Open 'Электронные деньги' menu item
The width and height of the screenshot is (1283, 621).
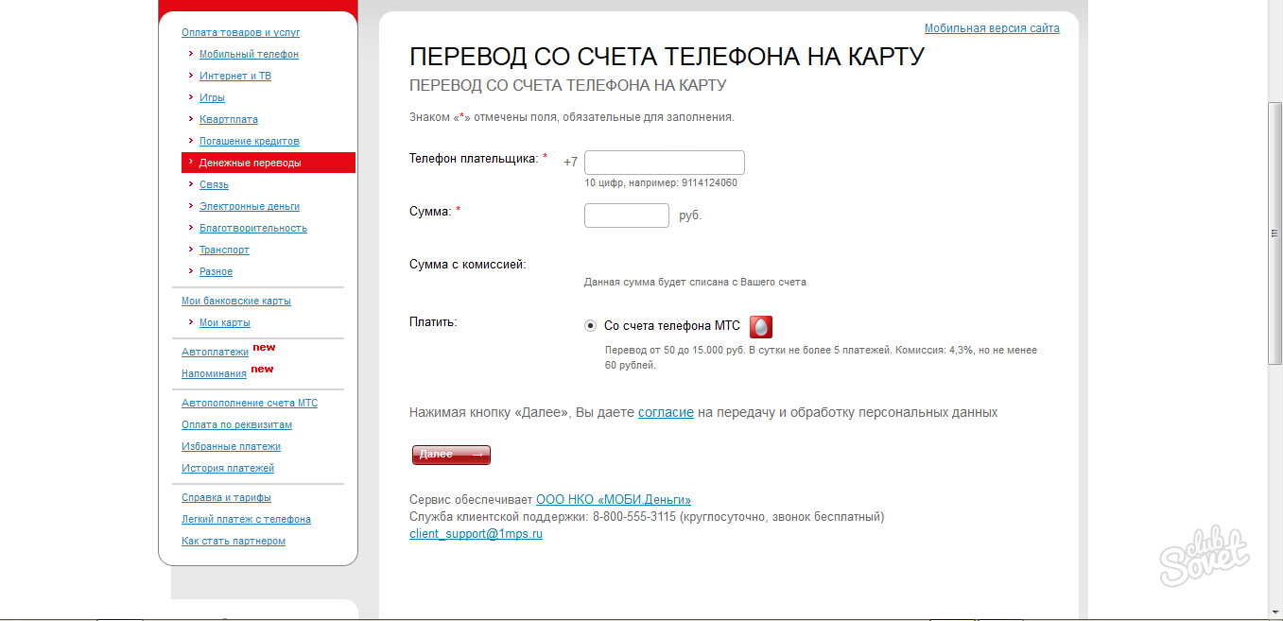(x=250, y=206)
